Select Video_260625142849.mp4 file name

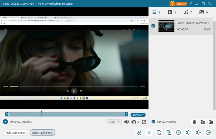pos(193,23)
